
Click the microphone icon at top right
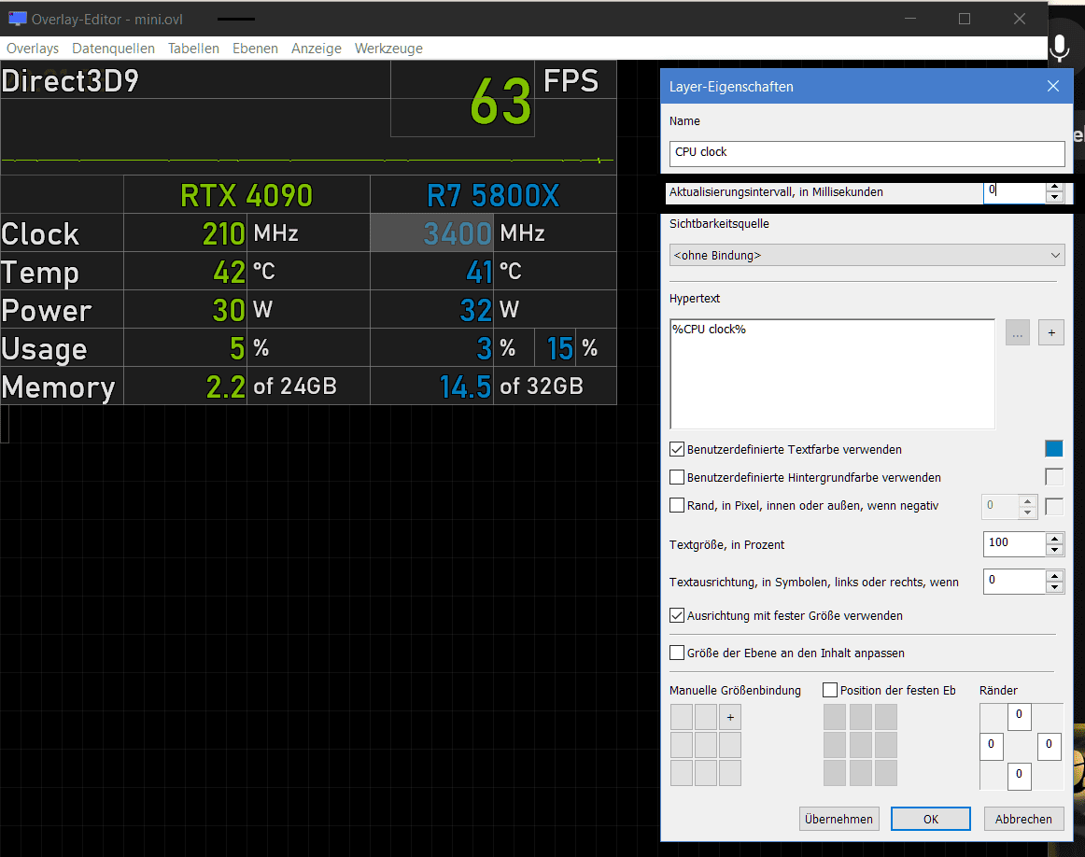click(x=1060, y=49)
